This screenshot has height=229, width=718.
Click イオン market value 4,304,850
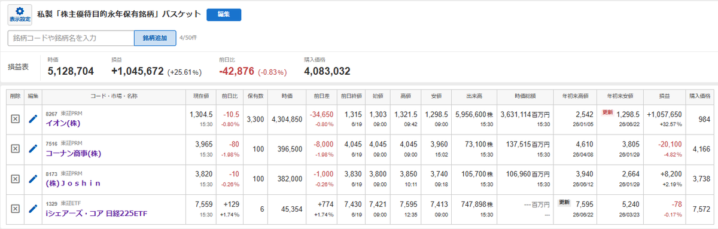point(287,119)
